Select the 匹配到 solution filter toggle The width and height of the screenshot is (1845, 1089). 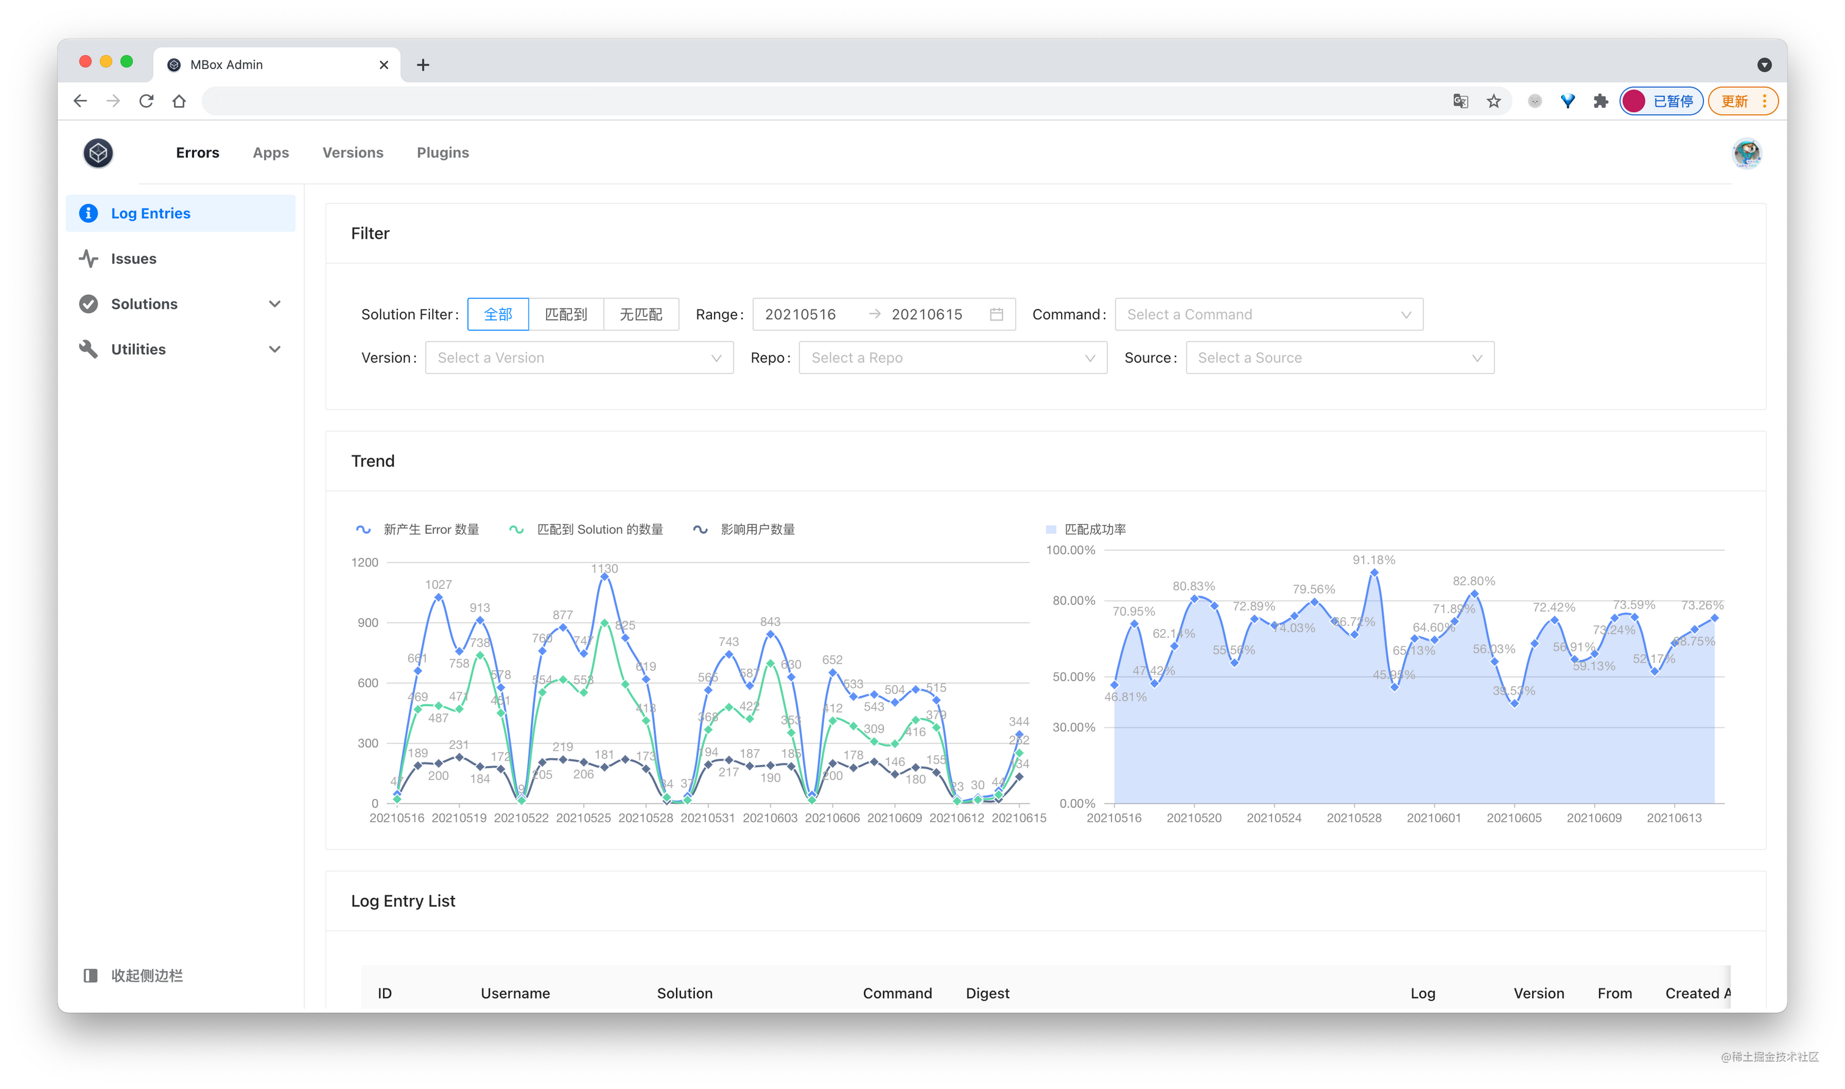pos(566,314)
